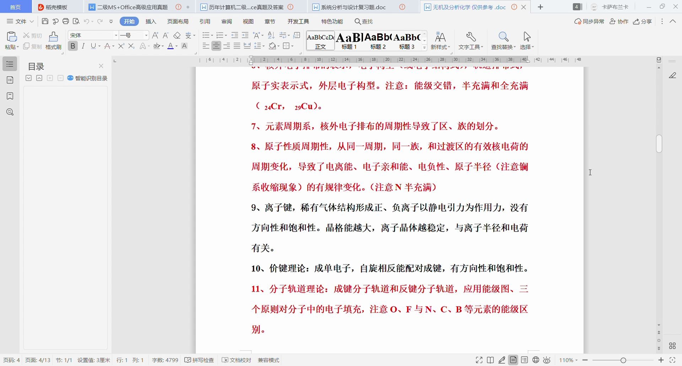682x366 pixels.
Task: Open Print Preview icon
Action: (76, 21)
